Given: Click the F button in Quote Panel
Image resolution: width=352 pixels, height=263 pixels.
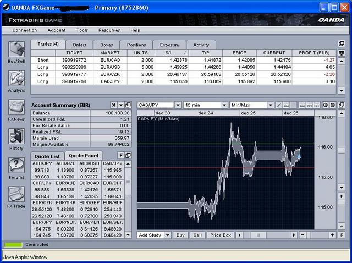Looking at the screenshot, I should pyautogui.click(x=121, y=155).
